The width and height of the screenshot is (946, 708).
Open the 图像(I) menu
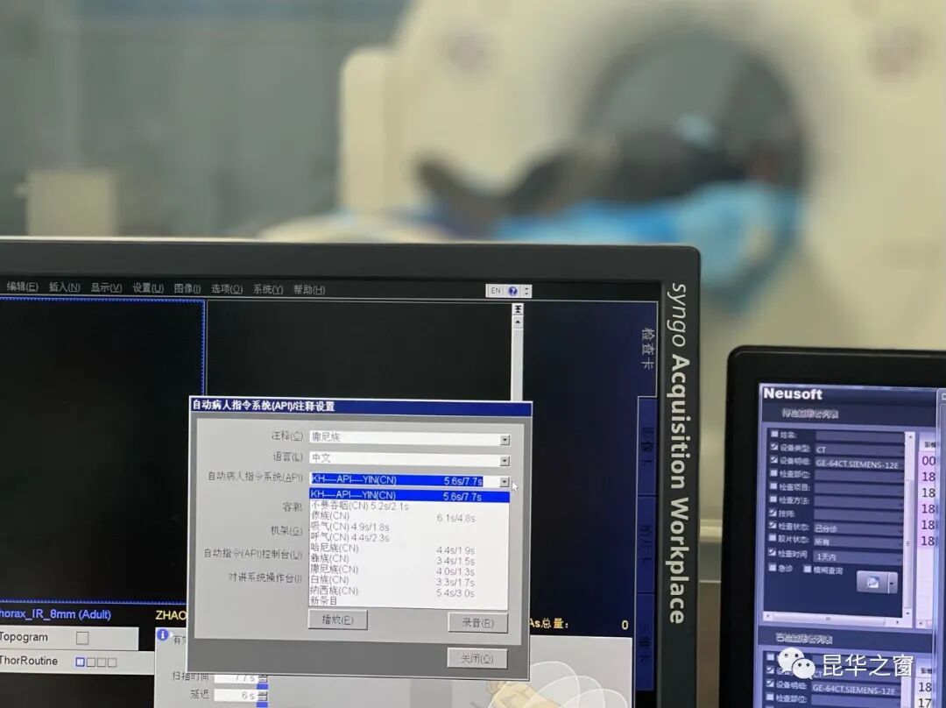[187, 288]
